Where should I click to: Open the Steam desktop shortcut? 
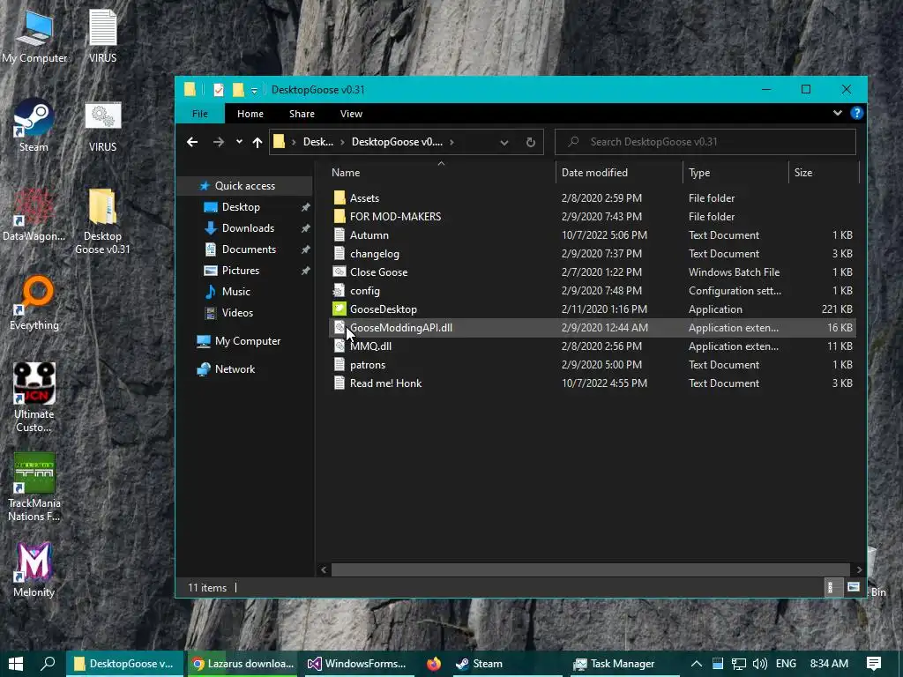pos(34,123)
